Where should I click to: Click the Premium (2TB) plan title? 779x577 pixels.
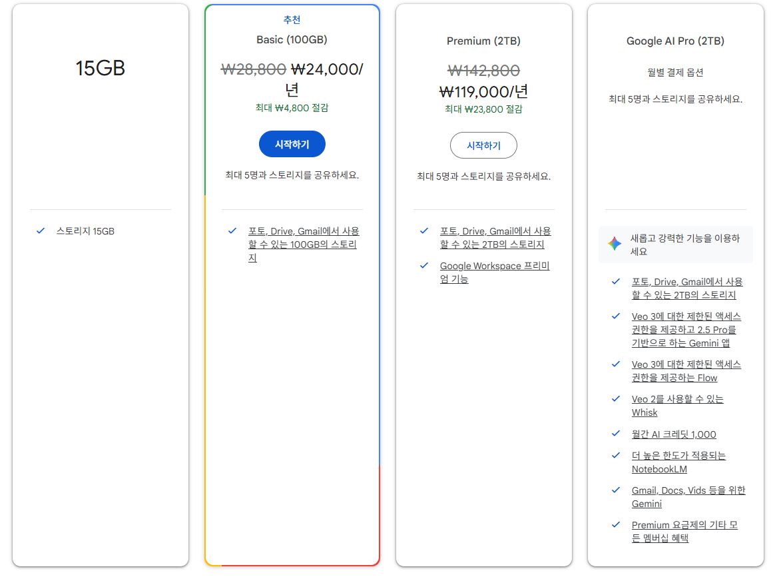coord(483,41)
